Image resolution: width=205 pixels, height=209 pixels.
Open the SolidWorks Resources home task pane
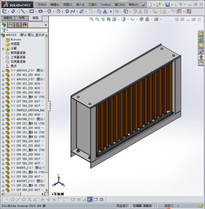(201, 34)
